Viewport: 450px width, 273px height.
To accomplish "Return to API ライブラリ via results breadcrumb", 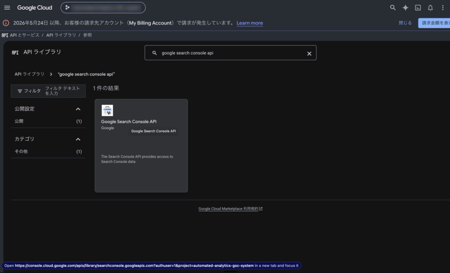I will click(29, 74).
